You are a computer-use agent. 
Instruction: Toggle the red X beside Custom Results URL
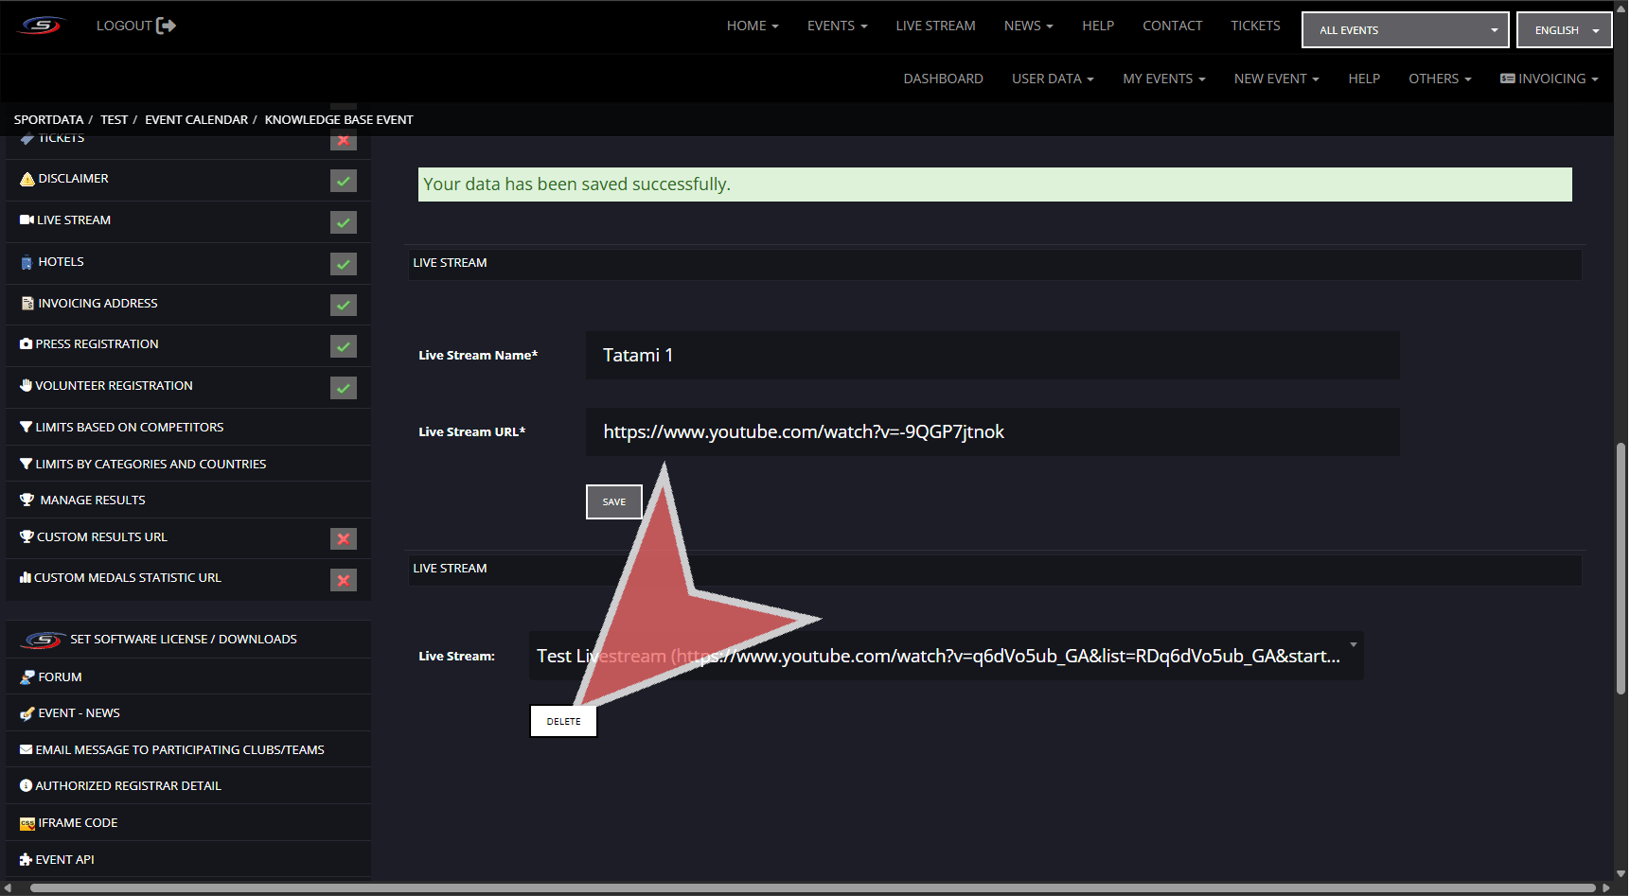coord(343,538)
